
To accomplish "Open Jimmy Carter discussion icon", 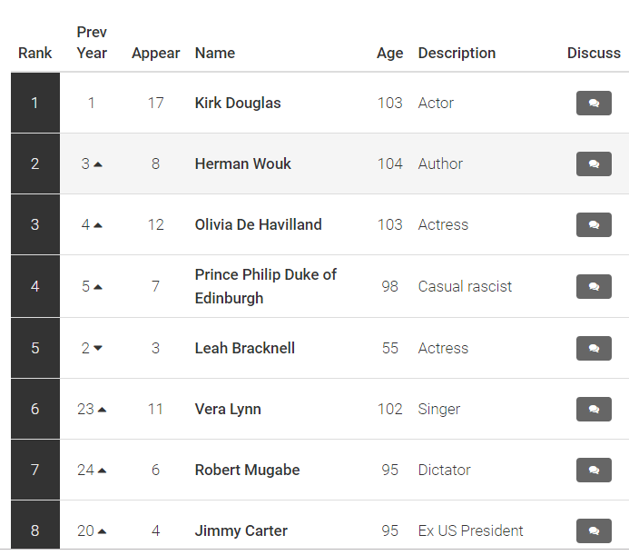I will (x=594, y=530).
